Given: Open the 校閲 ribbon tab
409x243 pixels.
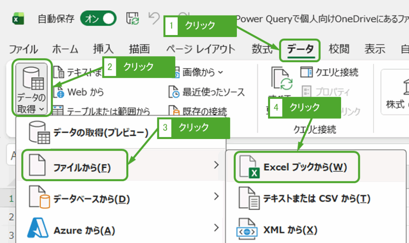Looking at the screenshot, I should pos(338,49).
